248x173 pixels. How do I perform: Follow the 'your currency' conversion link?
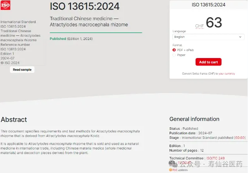coord(227,74)
